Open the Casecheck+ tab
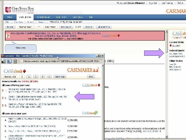The width and height of the screenshot is (186, 140). point(78,17)
